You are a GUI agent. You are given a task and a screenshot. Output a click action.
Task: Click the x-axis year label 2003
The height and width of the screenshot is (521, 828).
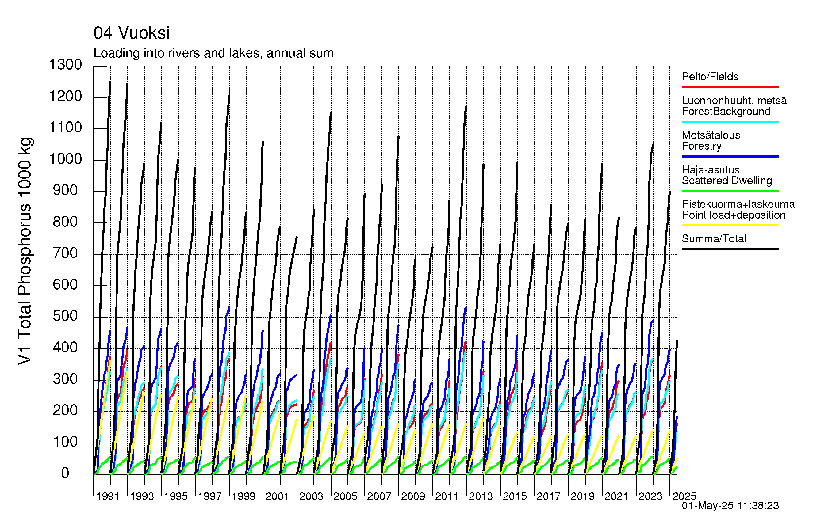(x=311, y=496)
